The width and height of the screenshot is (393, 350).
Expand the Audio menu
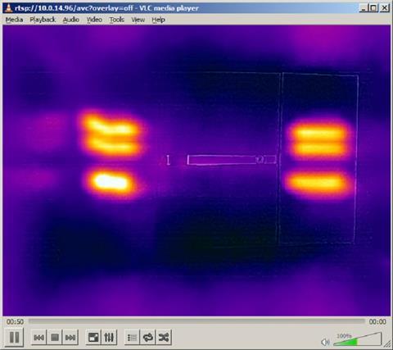[71, 20]
